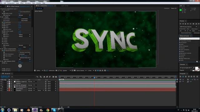
Task: Open the Animation menu
Action: pyautogui.click(x=28, y=3)
